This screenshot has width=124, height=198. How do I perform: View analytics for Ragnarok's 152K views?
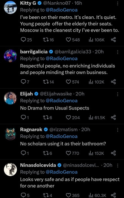96,153
